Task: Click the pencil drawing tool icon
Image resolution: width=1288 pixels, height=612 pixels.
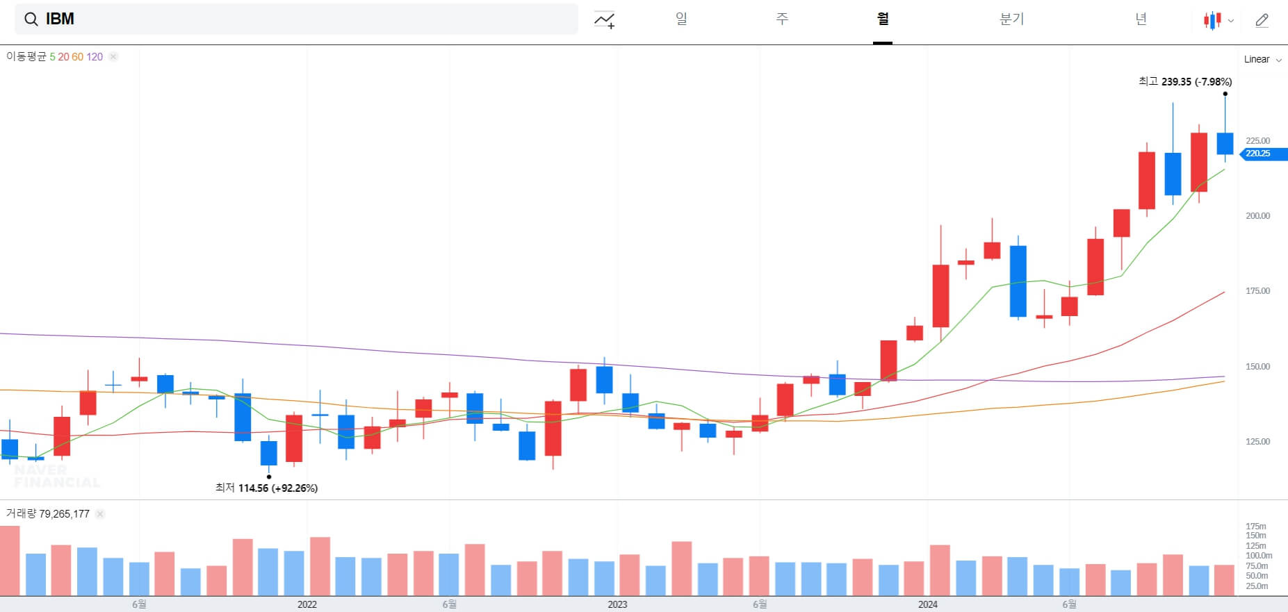Action: click(x=1262, y=20)
